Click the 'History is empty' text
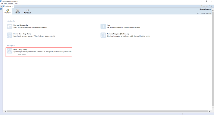The width and height of the screenshot is (214, 115). 22,54
